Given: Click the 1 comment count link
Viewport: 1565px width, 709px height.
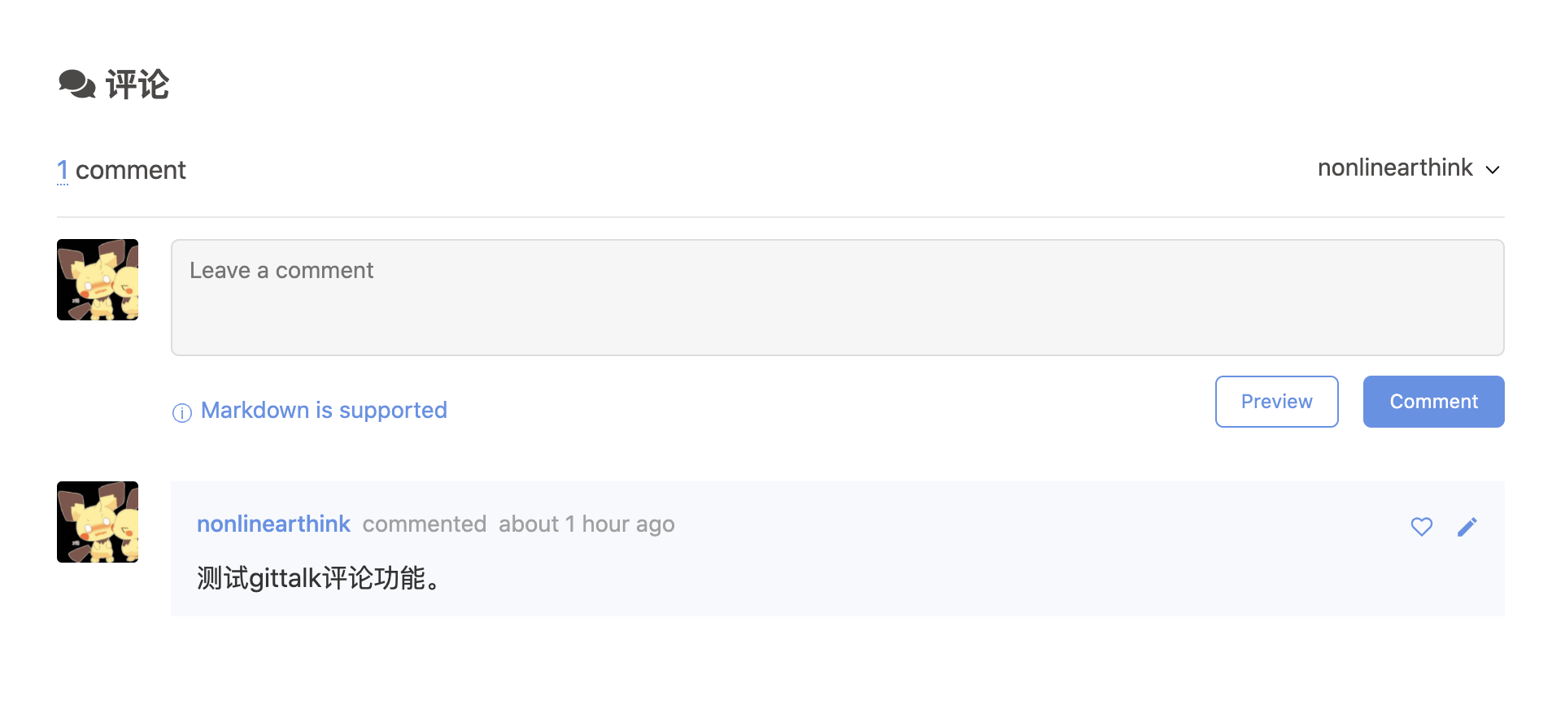Looking at the screenshot, I should click(63, 170).
